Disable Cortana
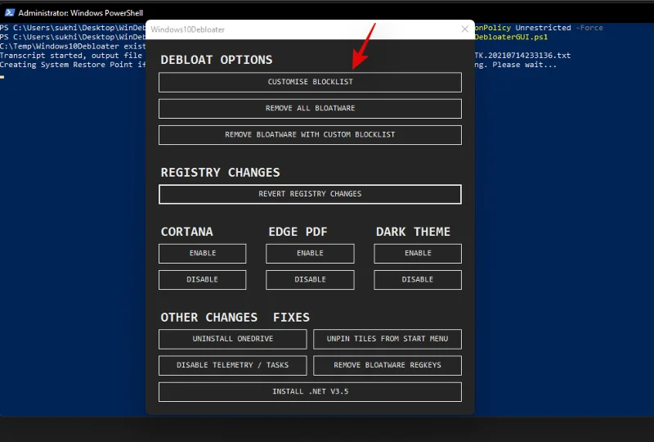This screenshot has width=654, height=442. [202, 280]
